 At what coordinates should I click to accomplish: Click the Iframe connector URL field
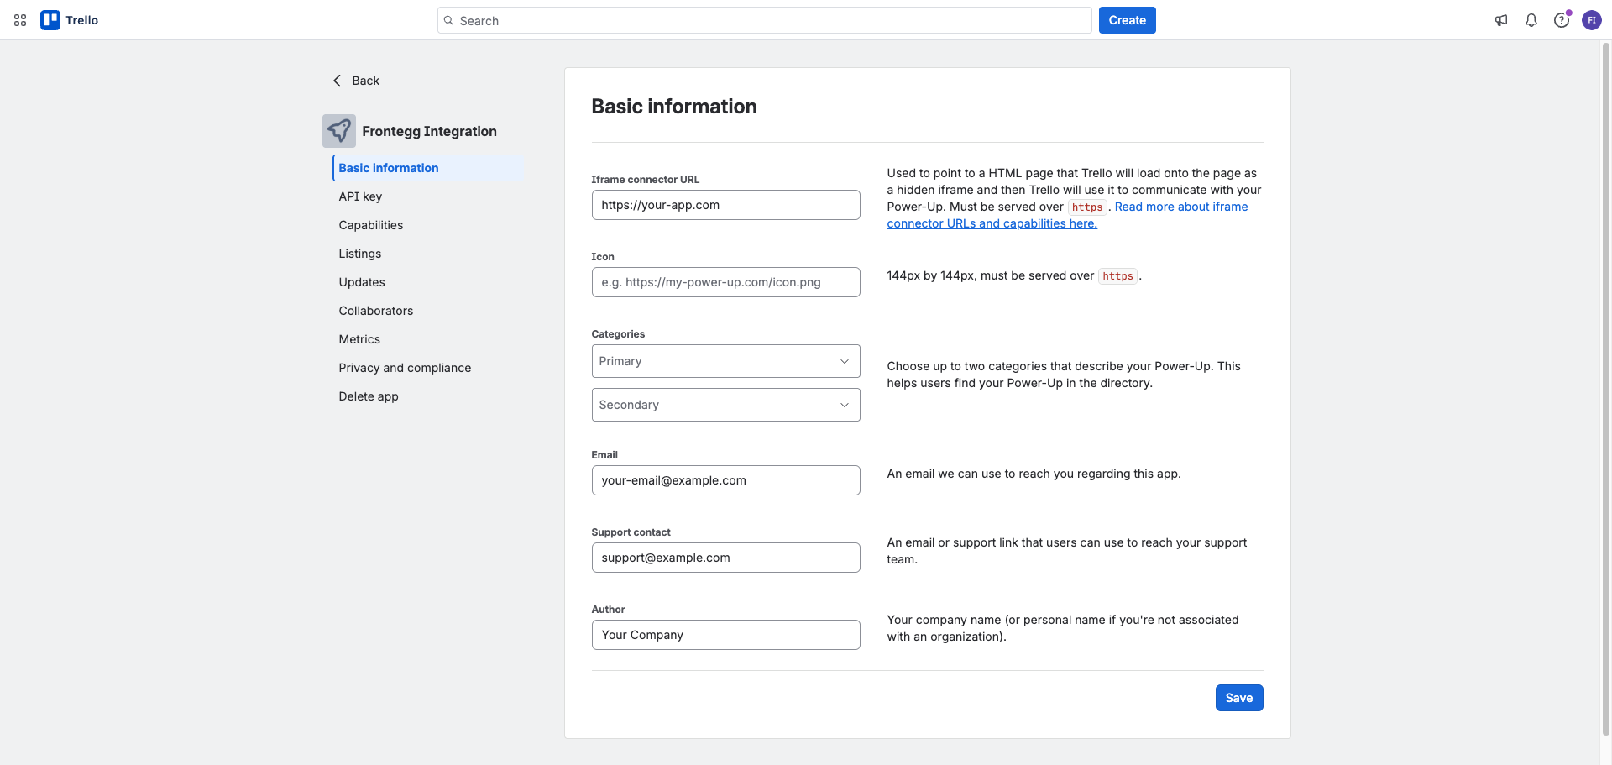coord(725,205)
